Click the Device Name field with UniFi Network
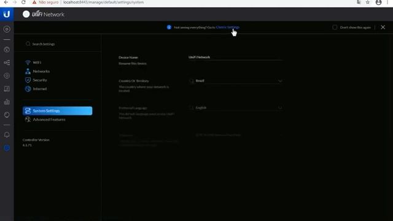The width and height of the screenshot is (393, 221). (x=236, y=57)
